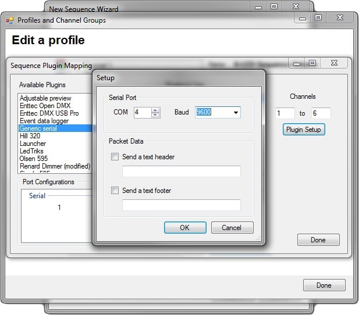Enable Send a text header checkbox
359x315 pixels.
pyautogui.click(x=115, y=157)
